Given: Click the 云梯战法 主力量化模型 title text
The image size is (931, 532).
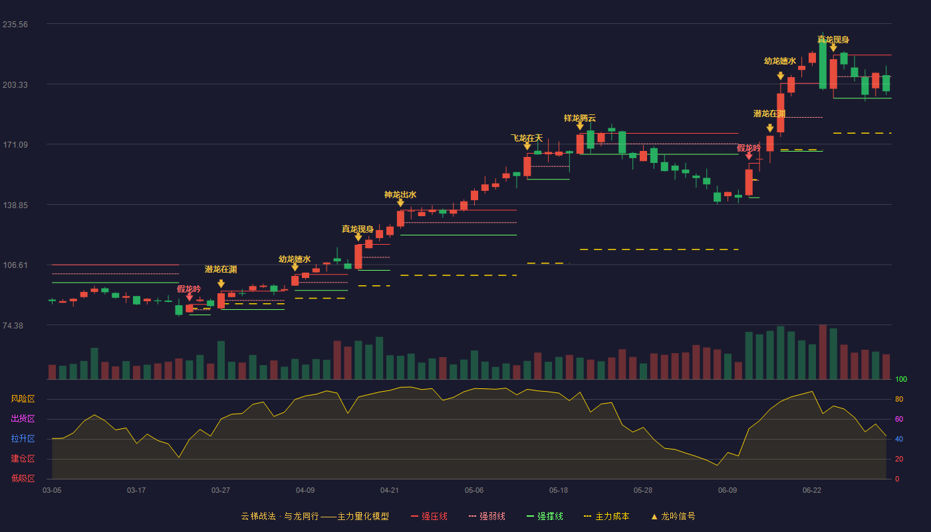Looking at the screenshot, I should pos(315,516).
